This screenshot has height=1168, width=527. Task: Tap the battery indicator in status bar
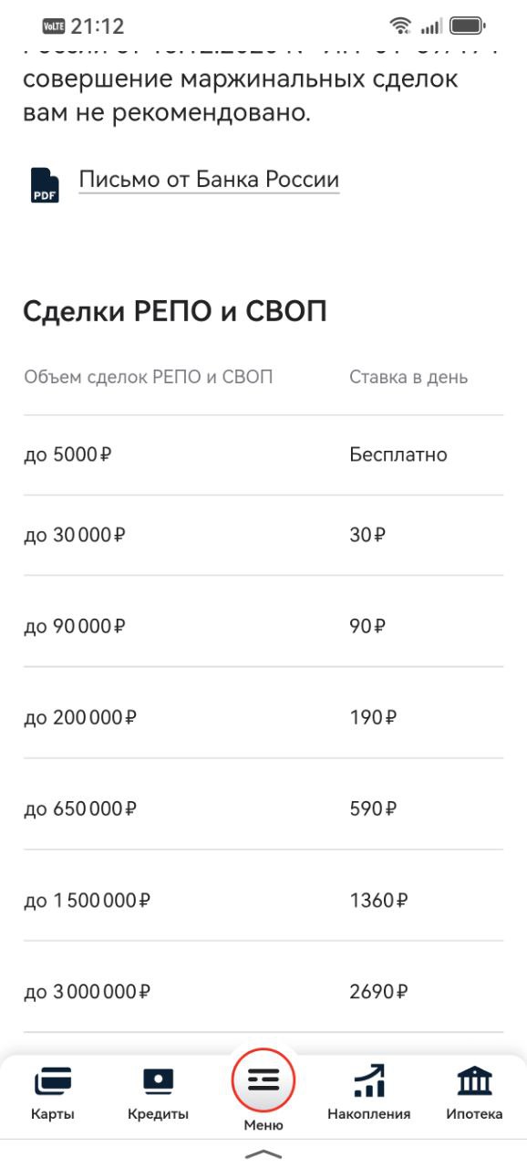pos(468,26)
